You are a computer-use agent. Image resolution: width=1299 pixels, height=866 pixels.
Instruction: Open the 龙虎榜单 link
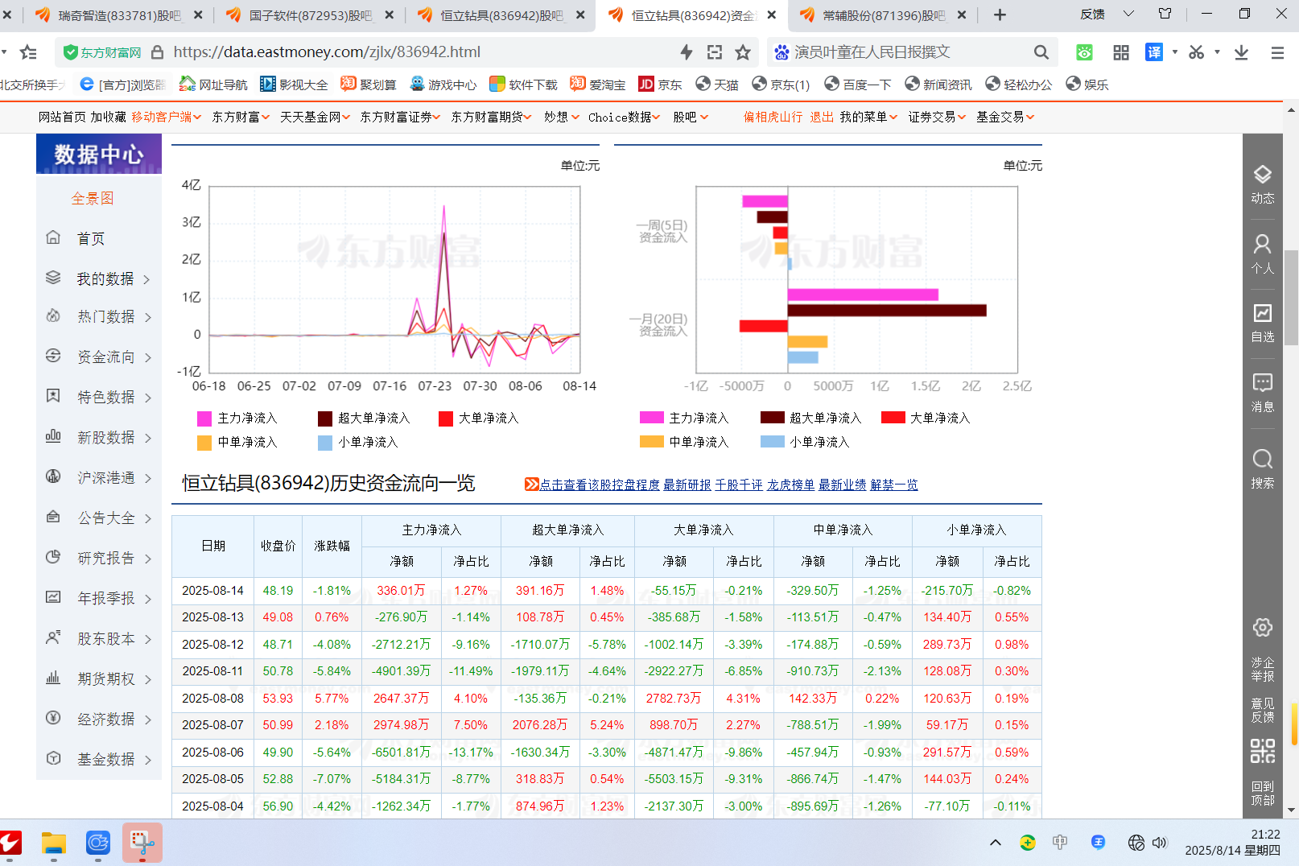click(x=790, y=485)
